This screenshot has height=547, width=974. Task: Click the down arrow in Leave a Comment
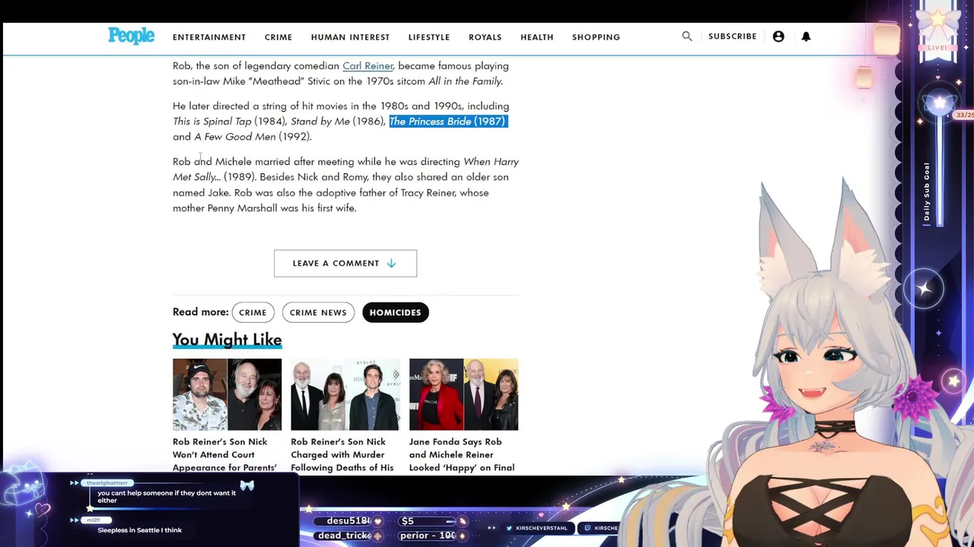pos(391,263)
